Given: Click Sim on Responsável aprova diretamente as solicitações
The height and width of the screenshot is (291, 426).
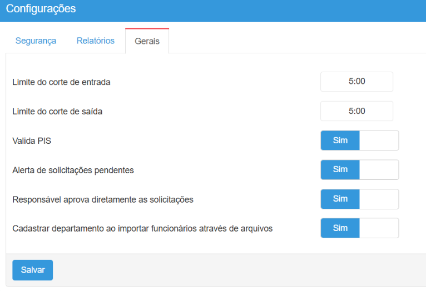Looking at the screenshot, I should pos(340,199).
